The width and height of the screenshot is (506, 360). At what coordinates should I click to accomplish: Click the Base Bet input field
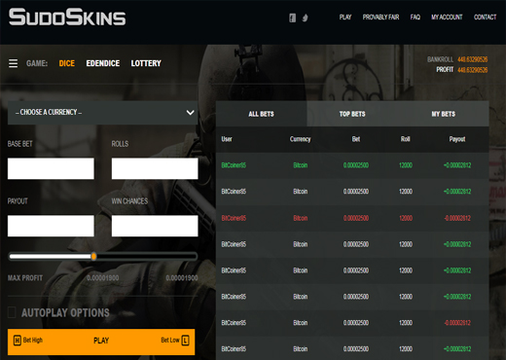pos(51,168)
